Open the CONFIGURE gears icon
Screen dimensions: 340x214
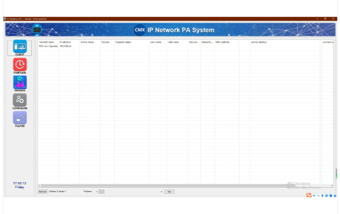[x=20, y=100]
